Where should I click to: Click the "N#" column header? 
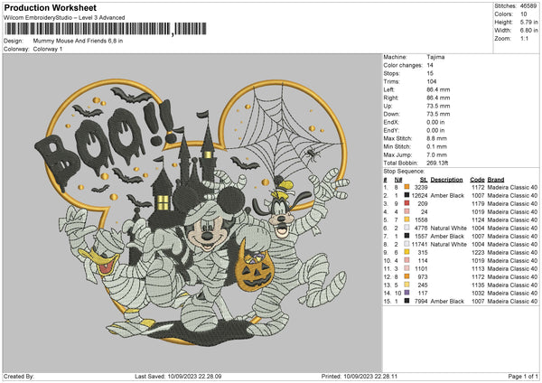(x=398, y=180)
